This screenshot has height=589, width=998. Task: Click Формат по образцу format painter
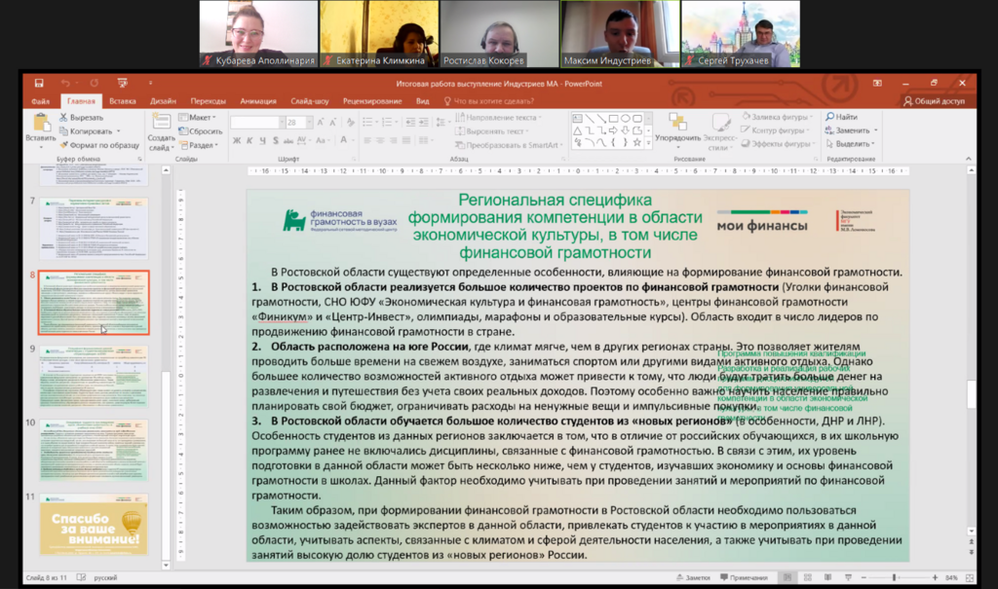point(99,145)
